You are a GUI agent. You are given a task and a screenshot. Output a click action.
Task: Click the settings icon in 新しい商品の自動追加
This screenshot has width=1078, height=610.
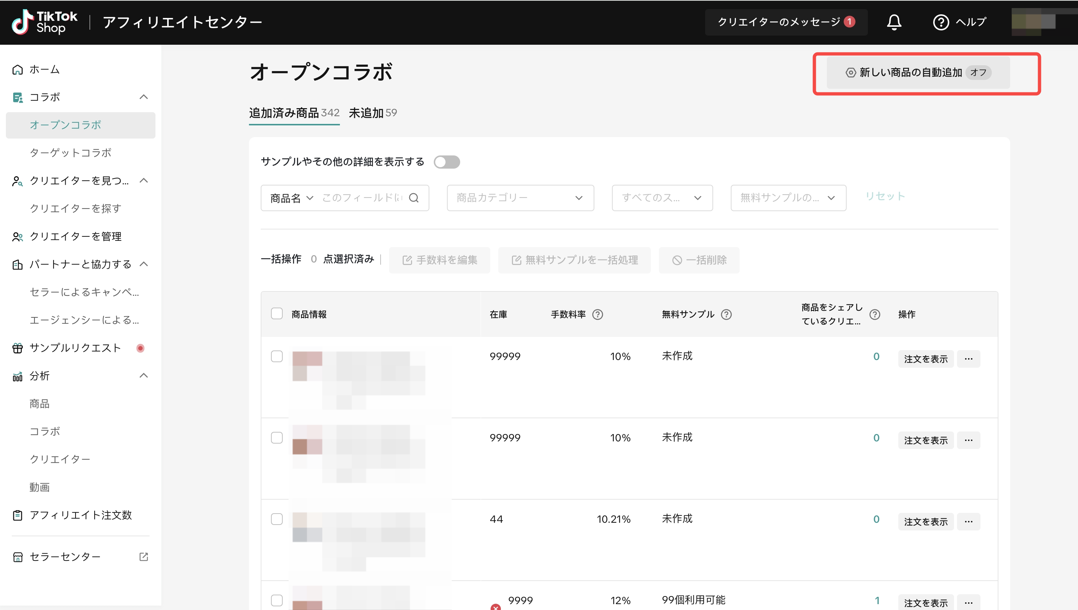[x=851, y=73]
